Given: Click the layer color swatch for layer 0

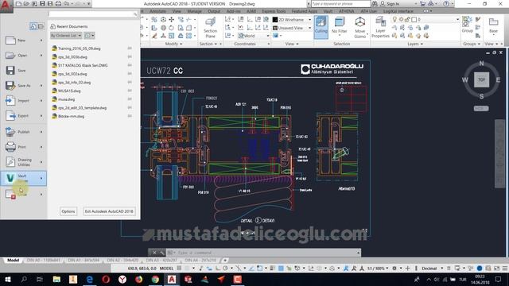Looking at the screenshot, I should pyautogui.click(x=414, y=19).
